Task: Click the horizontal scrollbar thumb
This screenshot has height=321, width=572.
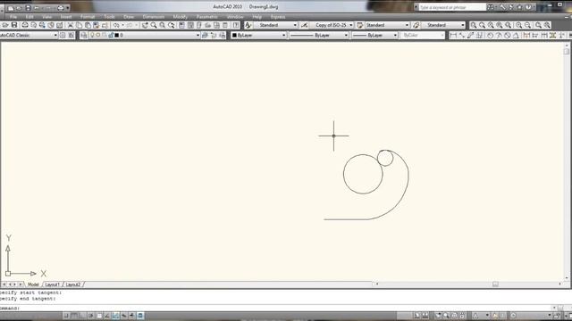Action: 495,284
